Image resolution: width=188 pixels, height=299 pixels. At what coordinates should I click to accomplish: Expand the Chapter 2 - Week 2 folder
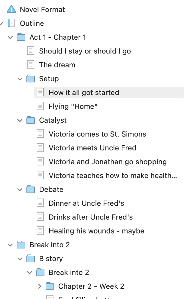[x=39, y=286]
